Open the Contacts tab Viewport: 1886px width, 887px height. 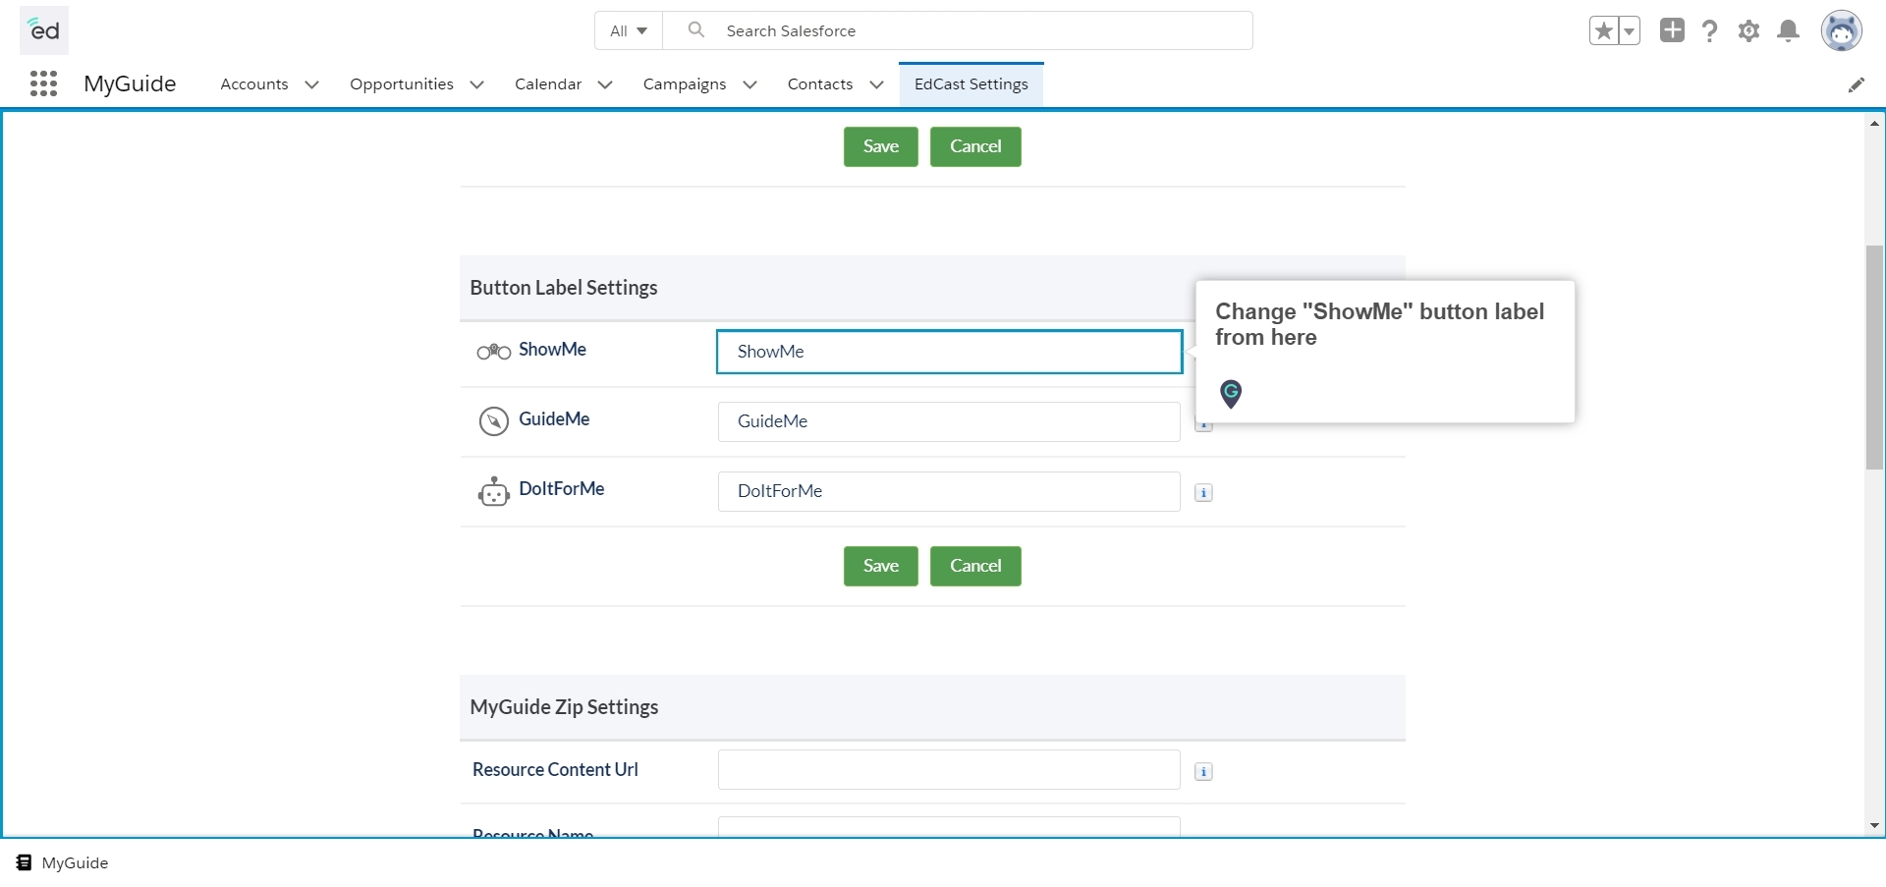(x=820, y=84)
